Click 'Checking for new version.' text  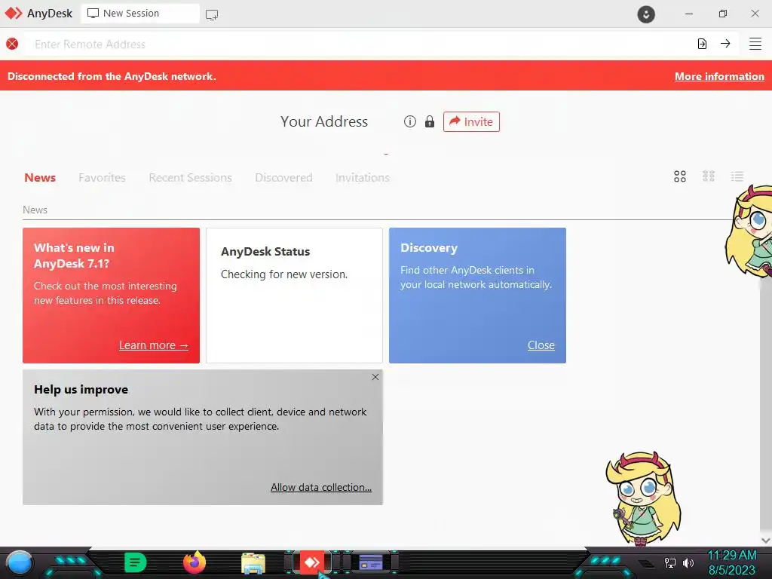284,274
